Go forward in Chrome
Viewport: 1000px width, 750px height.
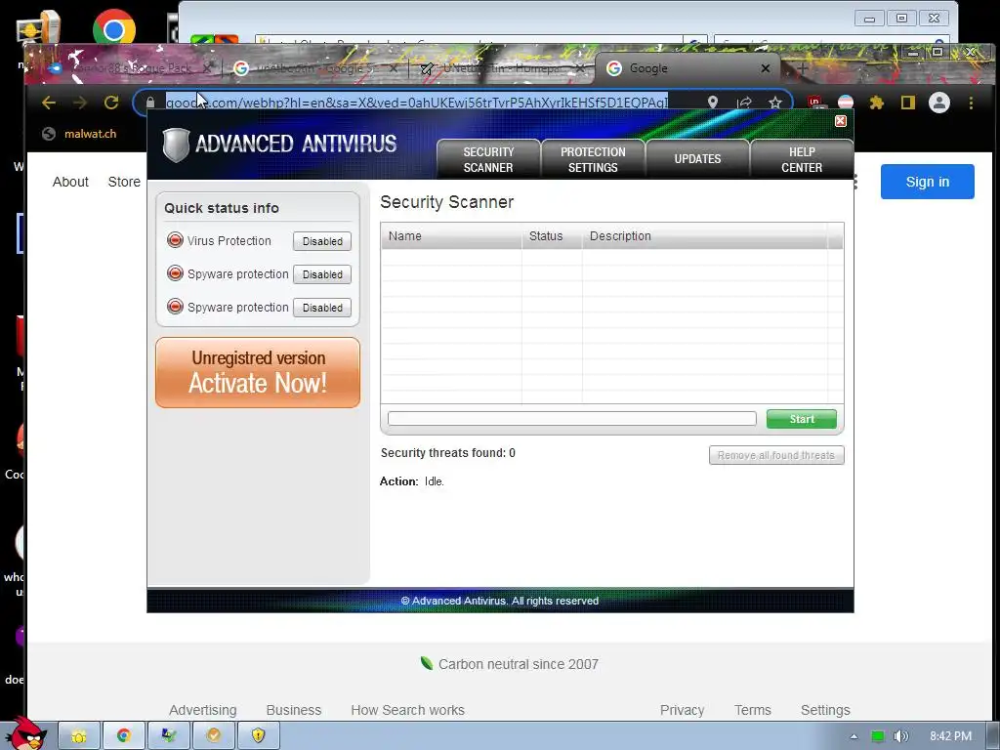click(x=80, y=103)
